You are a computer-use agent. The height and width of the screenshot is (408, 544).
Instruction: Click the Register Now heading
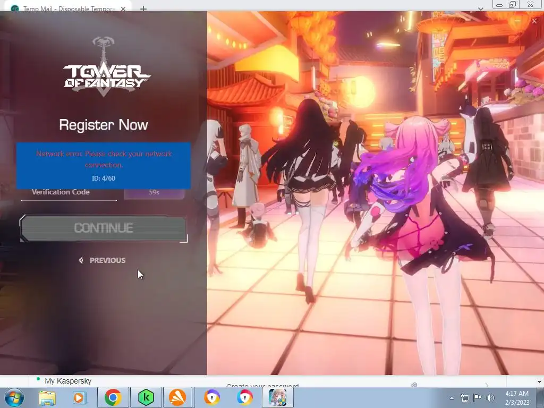pyautogui.click(x=104, y=125)
